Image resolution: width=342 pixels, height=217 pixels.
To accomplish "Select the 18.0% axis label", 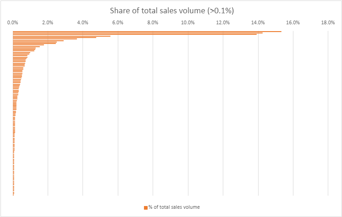I will tap(328, 22).
